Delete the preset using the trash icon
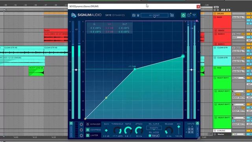 (138, 15)
